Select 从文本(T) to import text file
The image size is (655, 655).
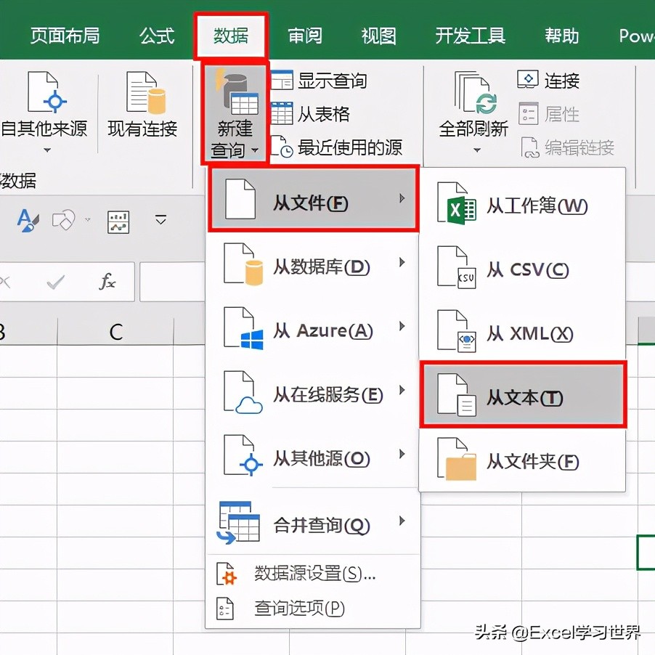coord(523,396)
